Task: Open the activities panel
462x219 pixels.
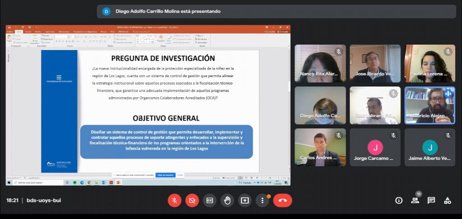Action: [447, 201]
